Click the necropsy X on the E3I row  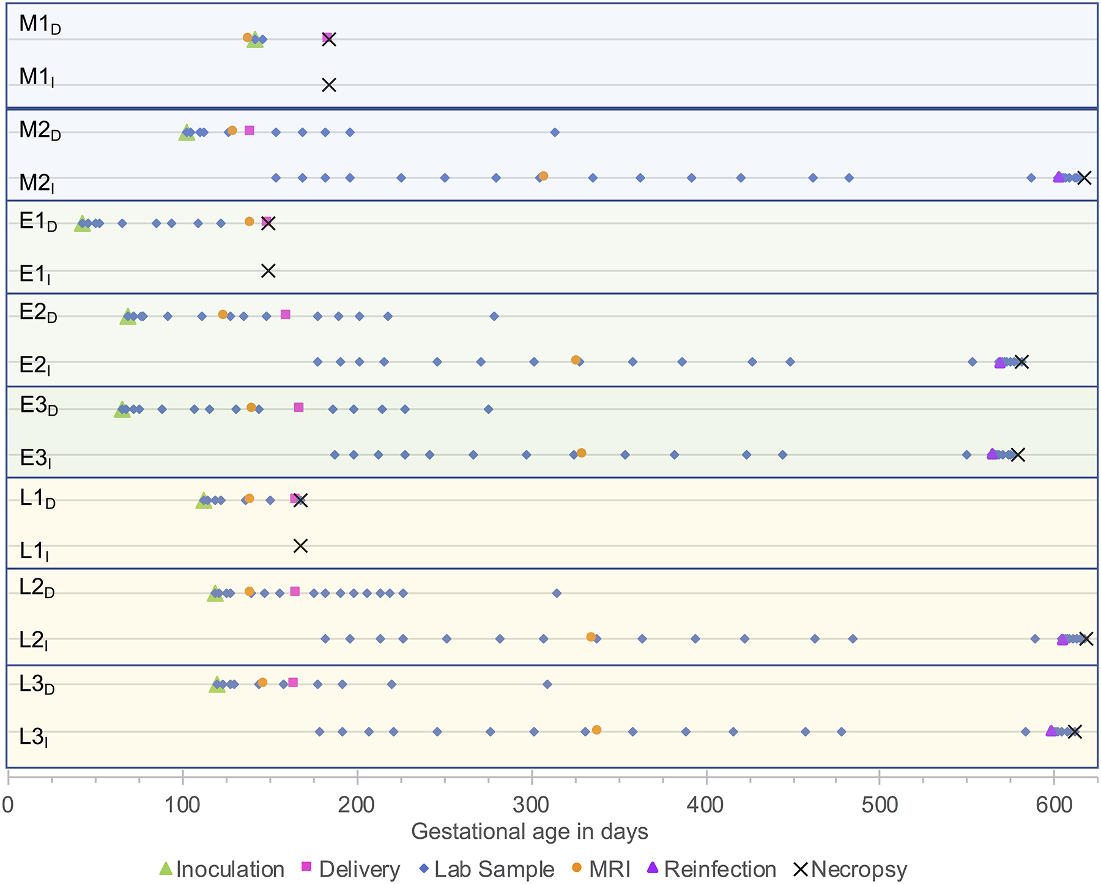(1018, 455)
